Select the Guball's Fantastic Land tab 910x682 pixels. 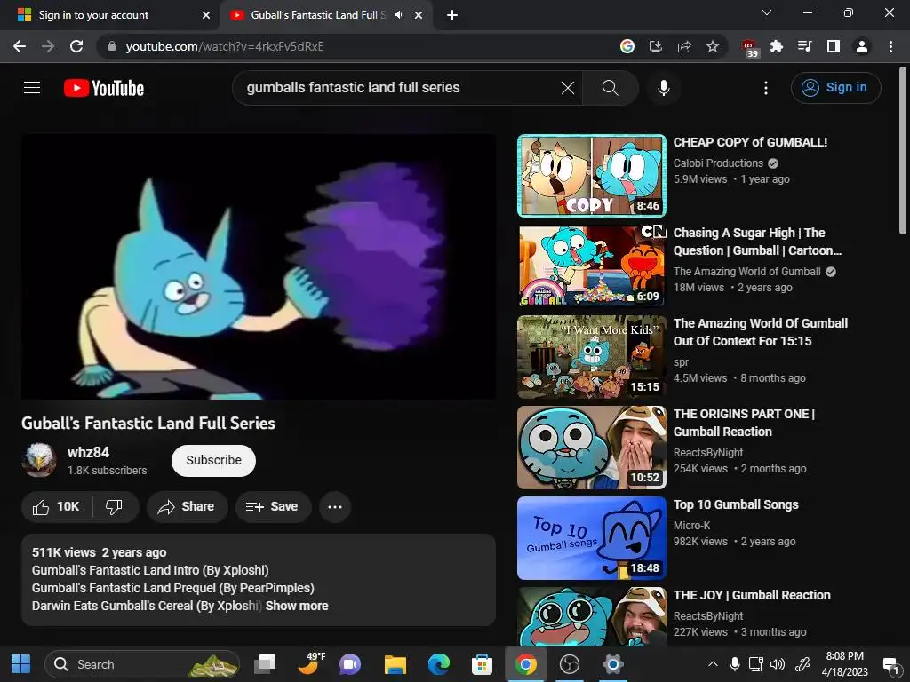[316, 15]
